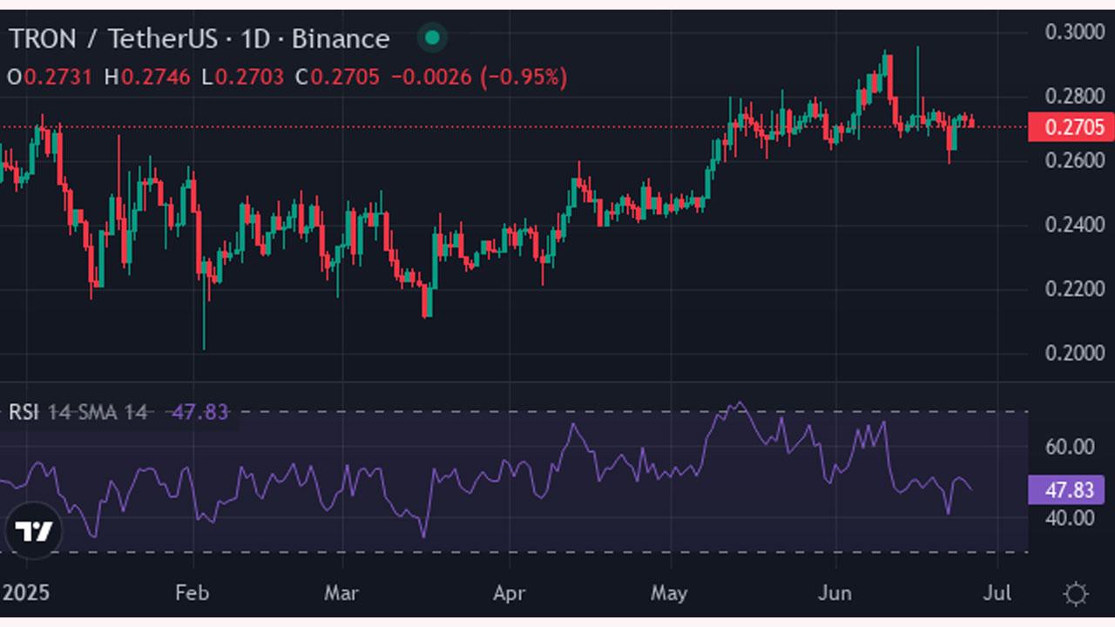
Task: Click the Jul label on time axis
Action: 997,593
